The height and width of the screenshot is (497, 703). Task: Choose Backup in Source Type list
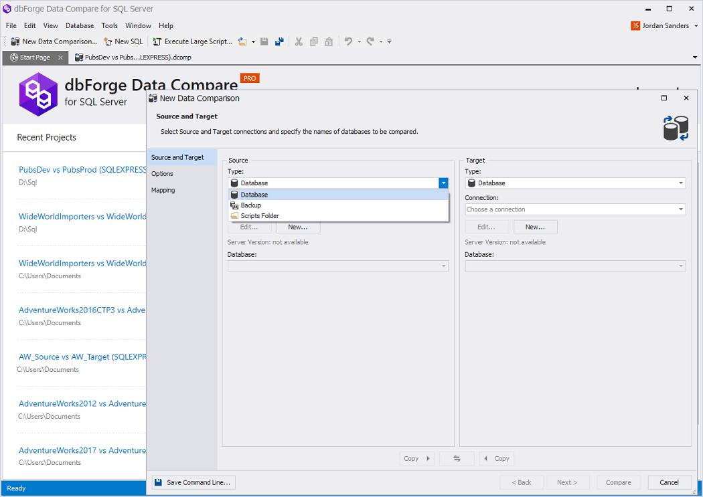[339, 205]
